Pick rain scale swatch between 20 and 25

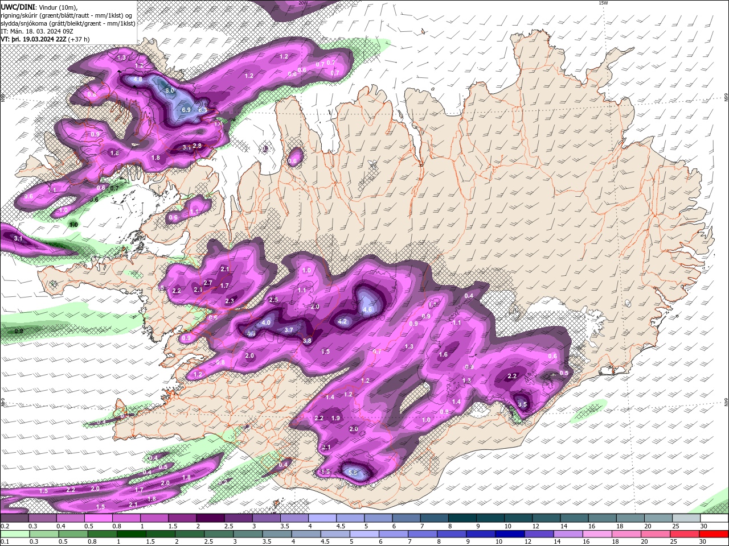tap(655, 533)
